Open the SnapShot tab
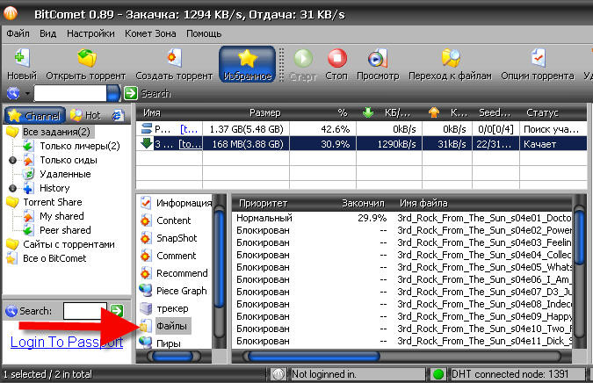Screen dimensions: 593x383 point(176,238)
